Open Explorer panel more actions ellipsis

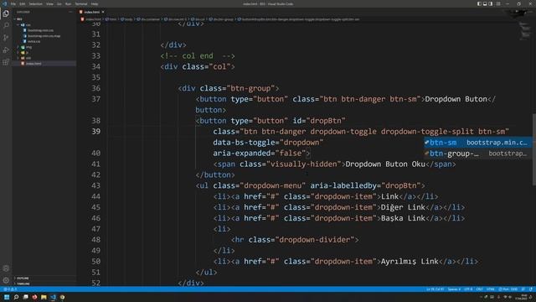pyautogui.click(x=70, y=12)
